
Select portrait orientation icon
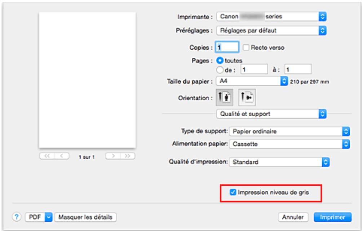click(x=224, y=98)
